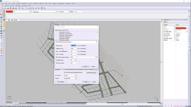Screen dimensions: 191x107
Task: Click the 3D box icon in the top toolbar
Action: tap(42, 8)
